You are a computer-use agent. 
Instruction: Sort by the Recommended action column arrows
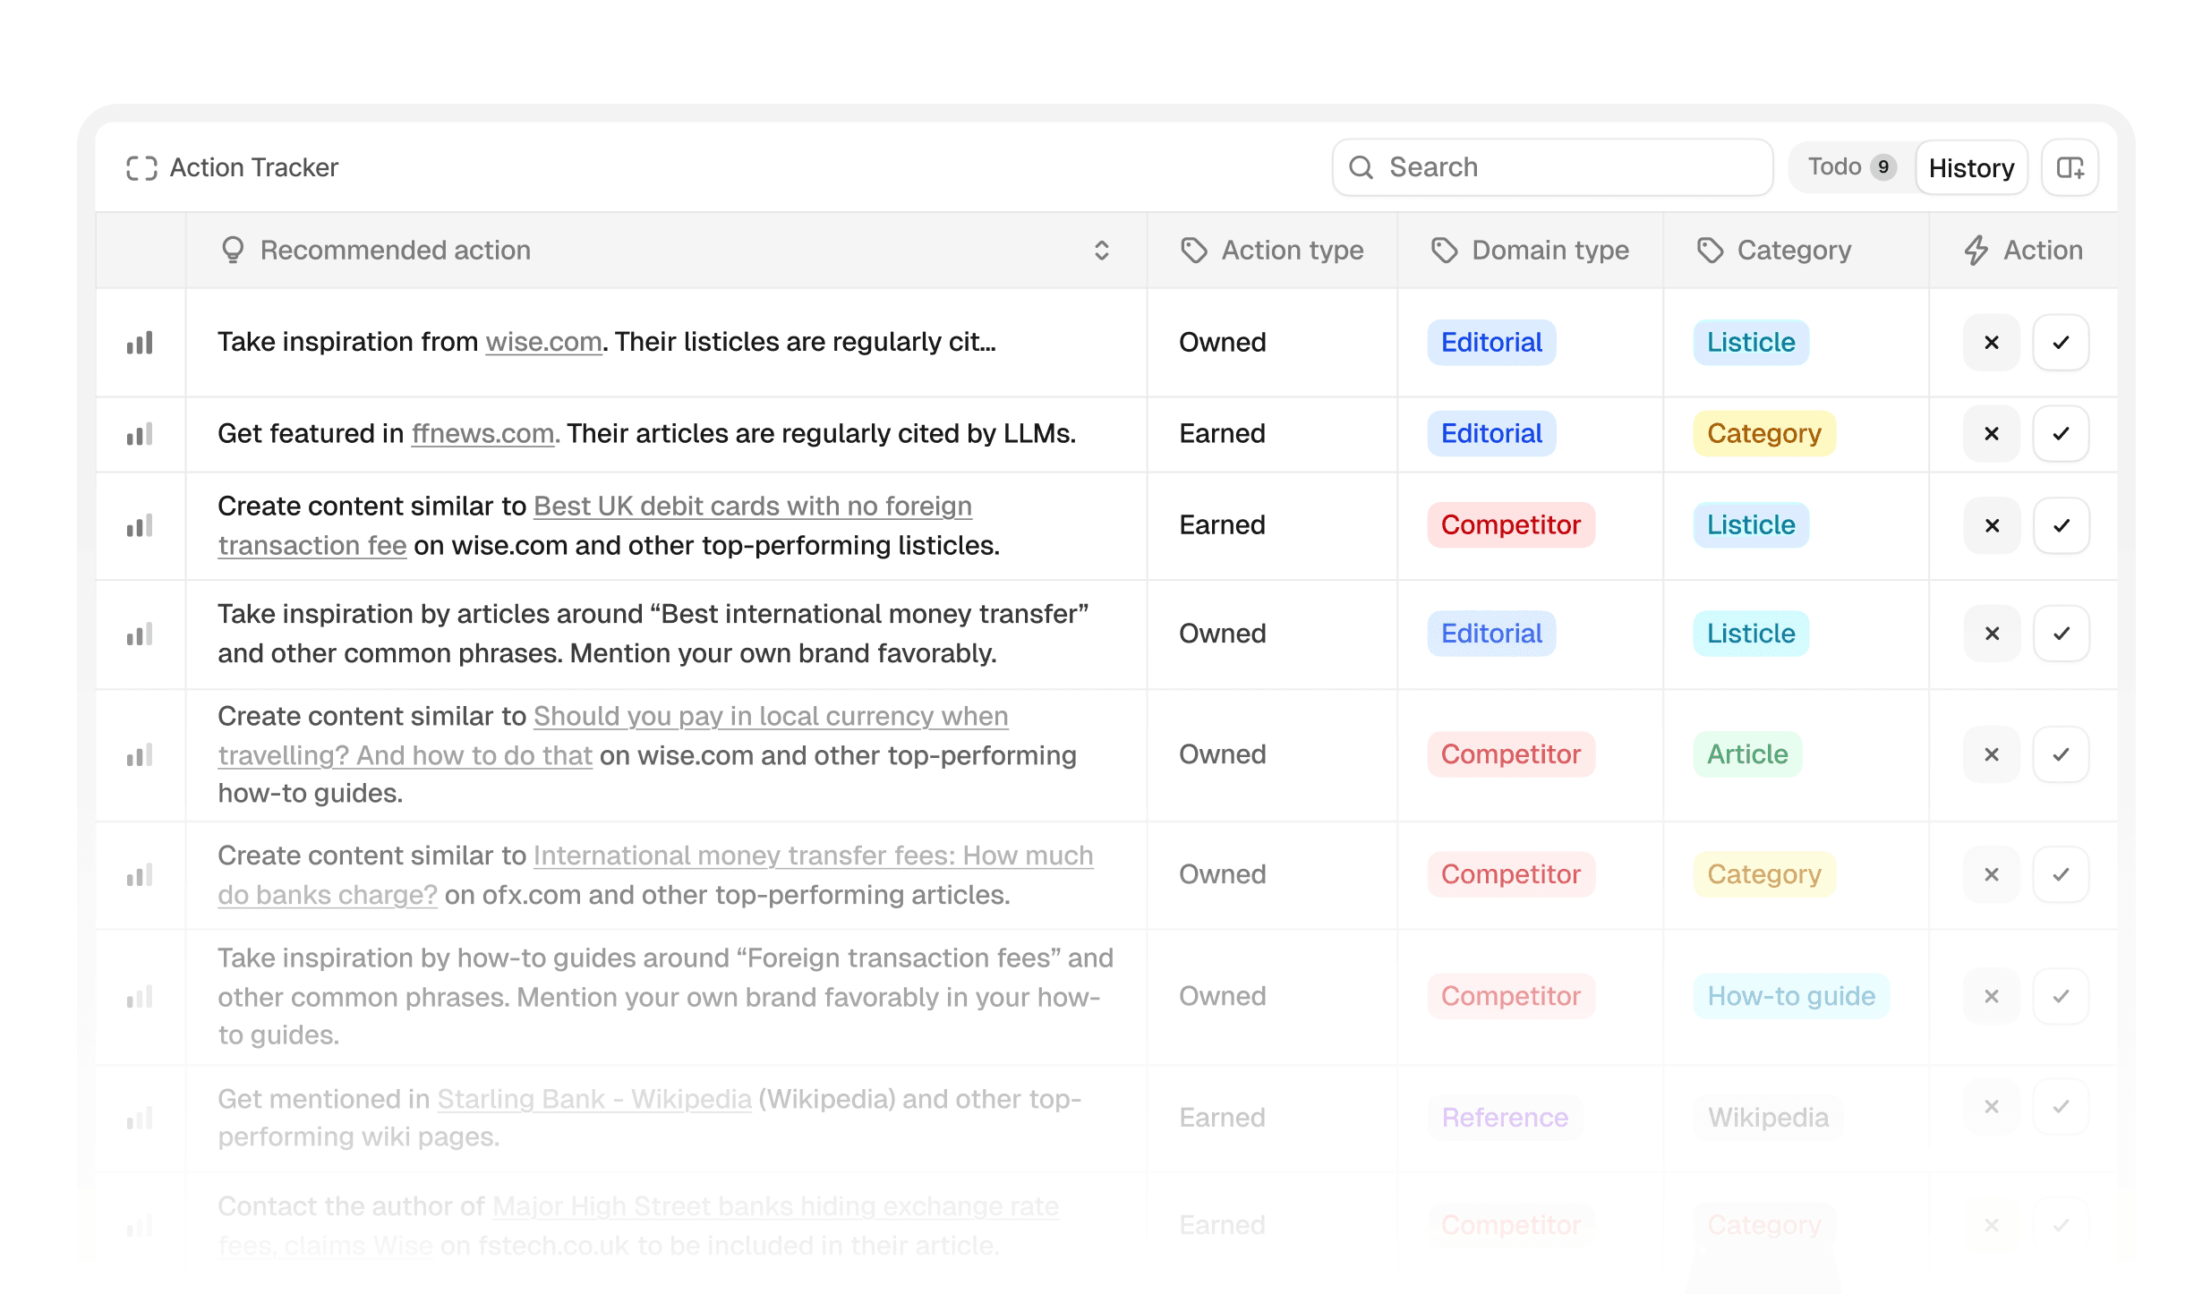tap(1102, 250)
